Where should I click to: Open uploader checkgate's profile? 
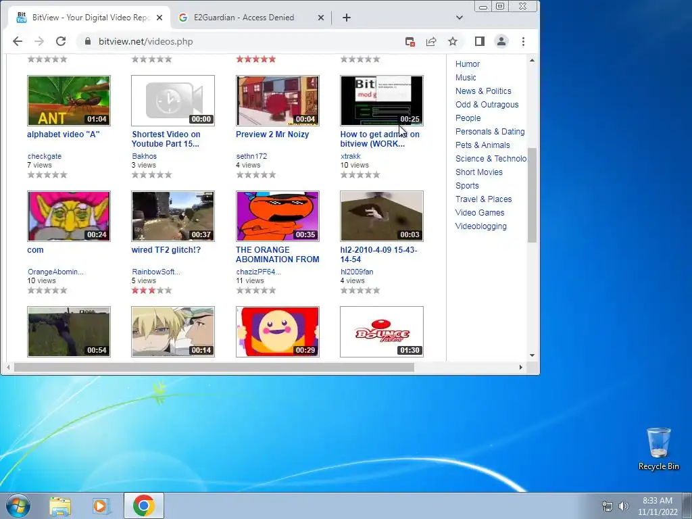coord(45,156)
